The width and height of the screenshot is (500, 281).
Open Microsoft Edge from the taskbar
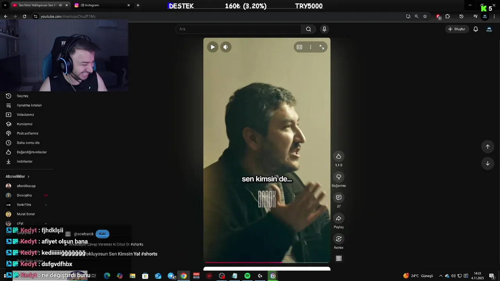click(x=107, y=276)
